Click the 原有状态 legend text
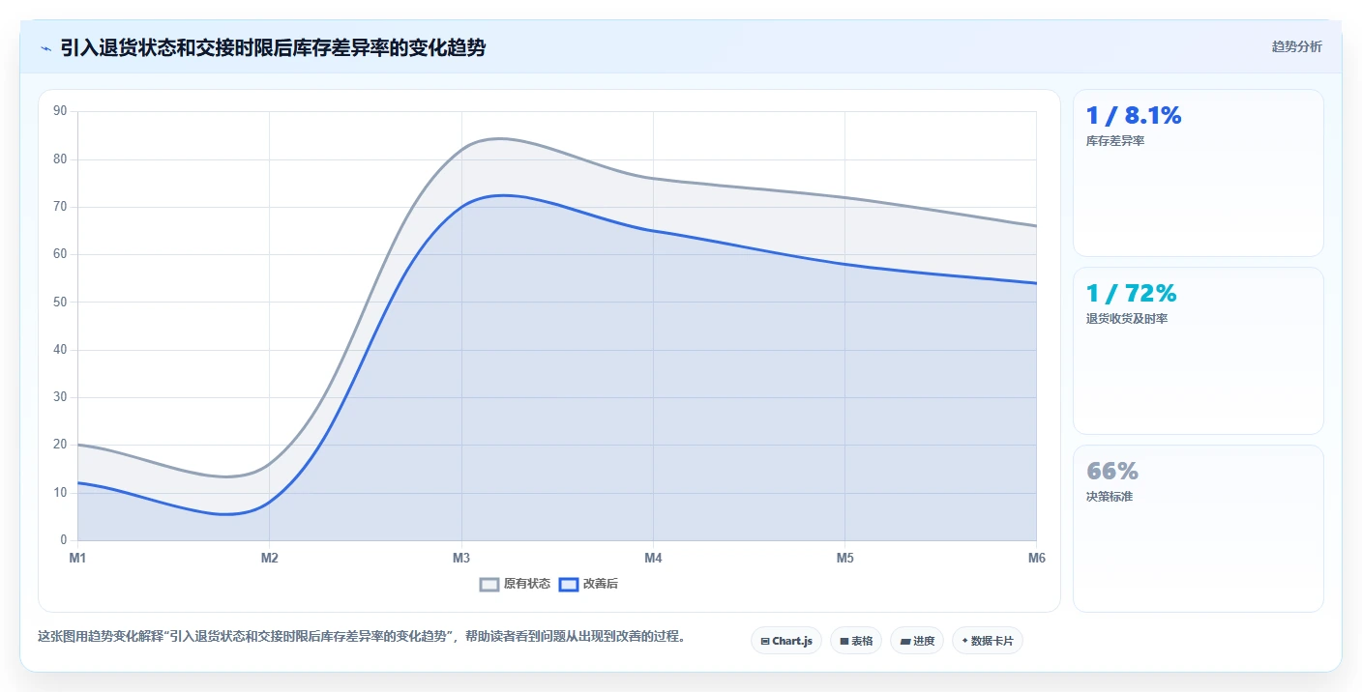Image resolution: width=1362 pixels, height=692 pixels. click(x=527, y=584)
